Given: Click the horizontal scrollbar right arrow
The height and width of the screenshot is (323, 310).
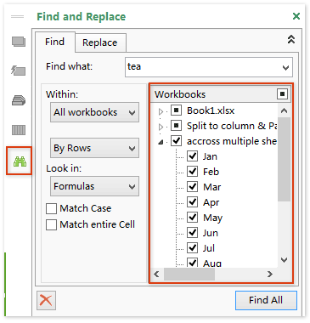Looking at the screenshot, I should click(270, 274).
